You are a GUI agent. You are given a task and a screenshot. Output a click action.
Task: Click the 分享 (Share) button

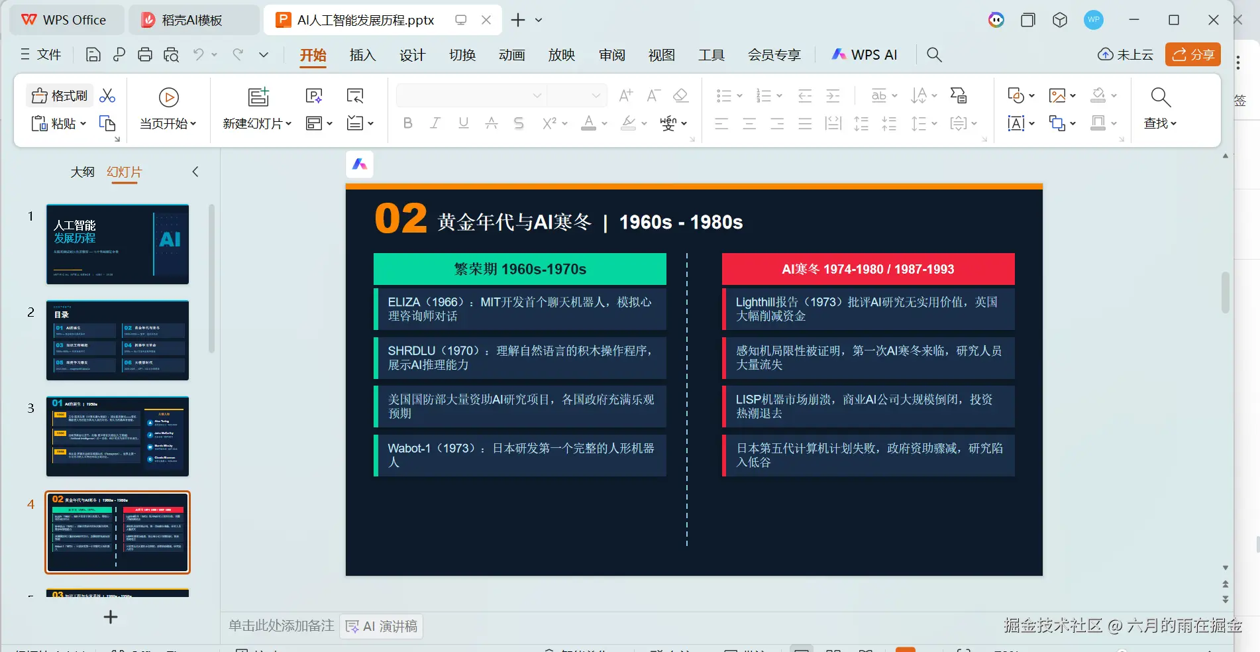[1193, 54]
